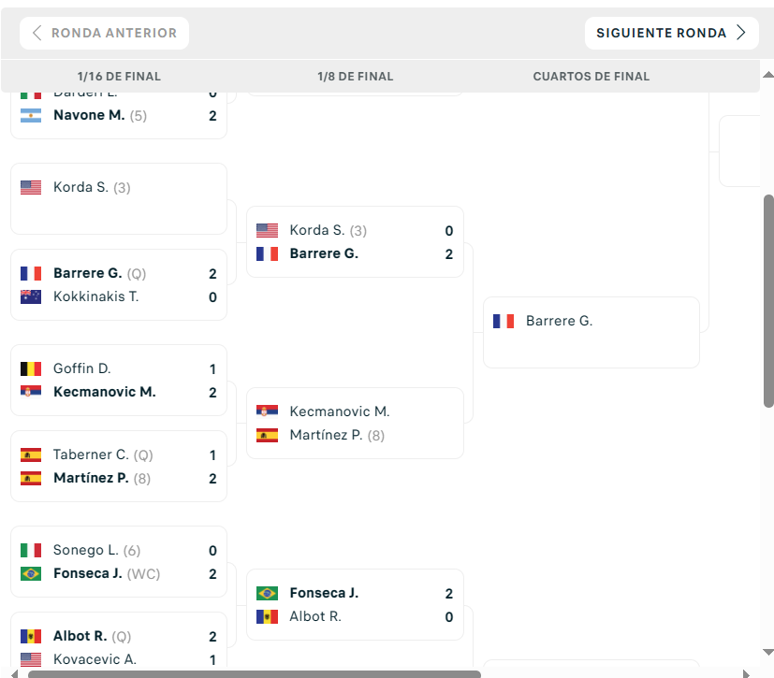Click Moldova flag beside Albot R. (Q)
774x678 pixels.
click(31, 637)
